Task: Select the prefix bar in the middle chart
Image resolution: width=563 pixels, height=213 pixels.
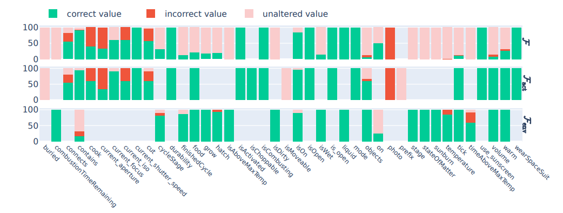Action: click(401, 84)
